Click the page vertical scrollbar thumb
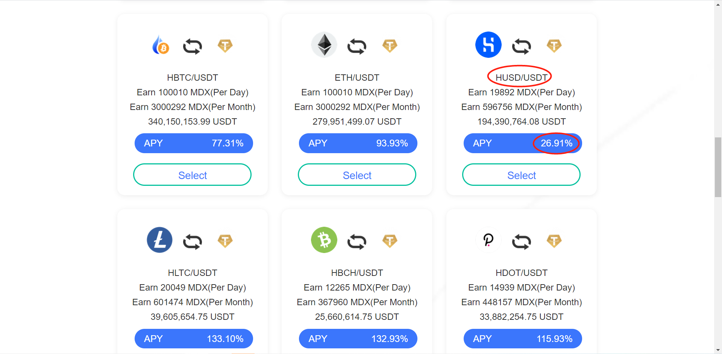 point(718,167)
